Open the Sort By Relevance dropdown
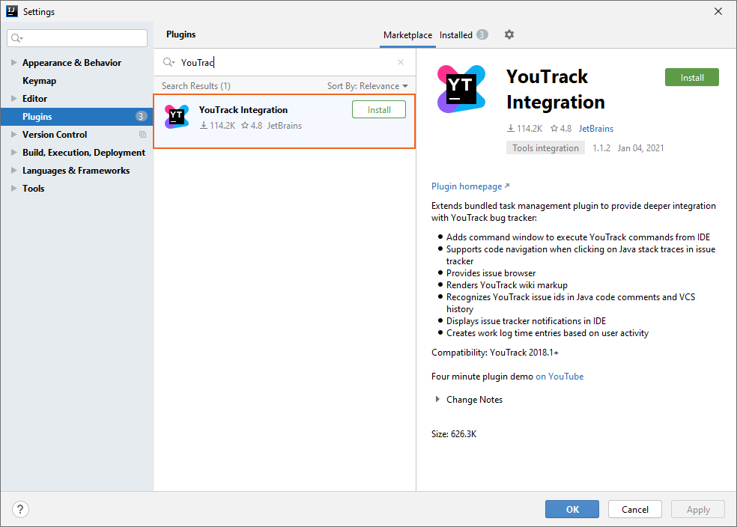Viewport: 737px width, 527px height. 368,85
